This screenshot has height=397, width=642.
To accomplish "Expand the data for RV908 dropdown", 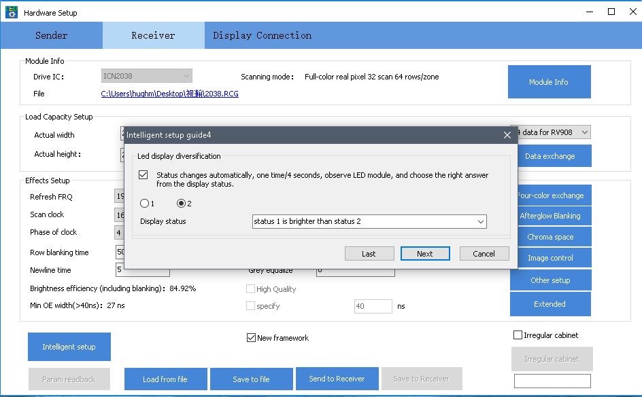I will tap(584, 132).
